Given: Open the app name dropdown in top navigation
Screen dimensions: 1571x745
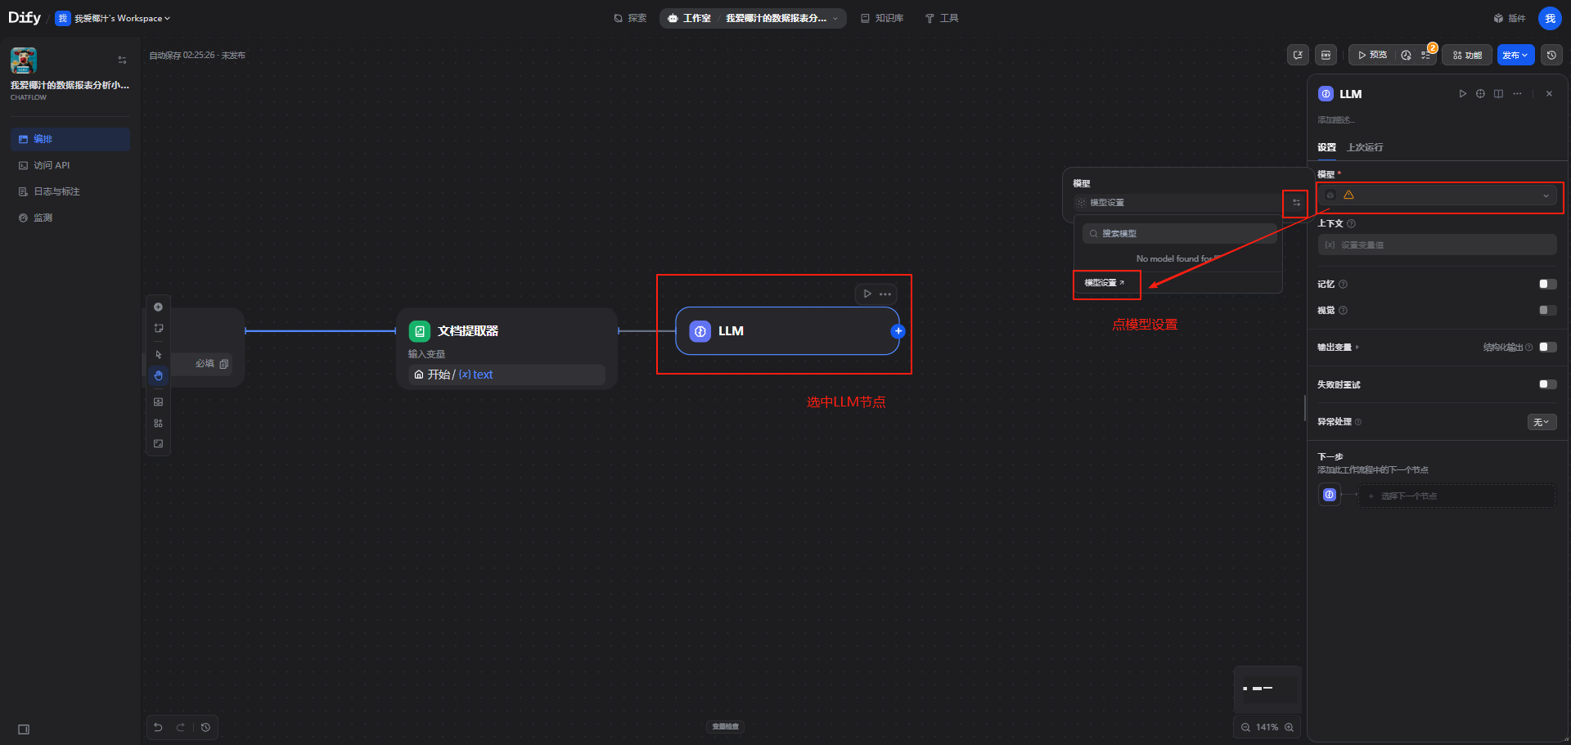Looking at the screenshot, I should point(781,18).
